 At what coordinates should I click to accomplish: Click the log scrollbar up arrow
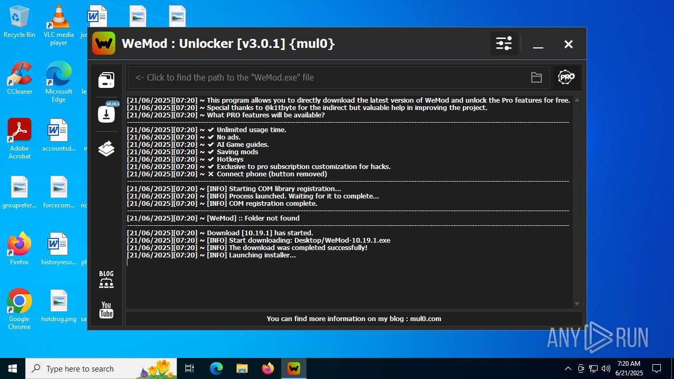pos(577,100)
